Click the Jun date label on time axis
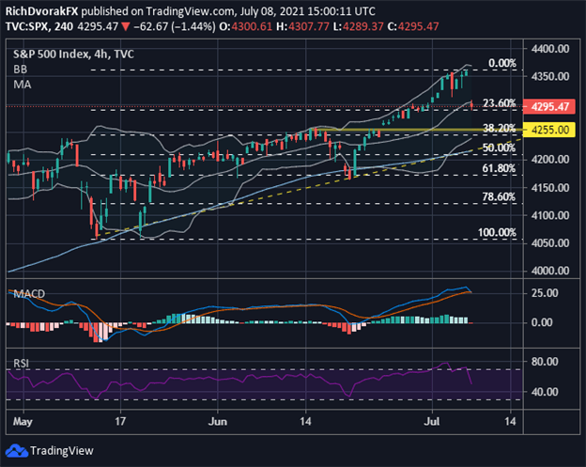The width and height of the screenshot is (586, 467). point(218,421)
